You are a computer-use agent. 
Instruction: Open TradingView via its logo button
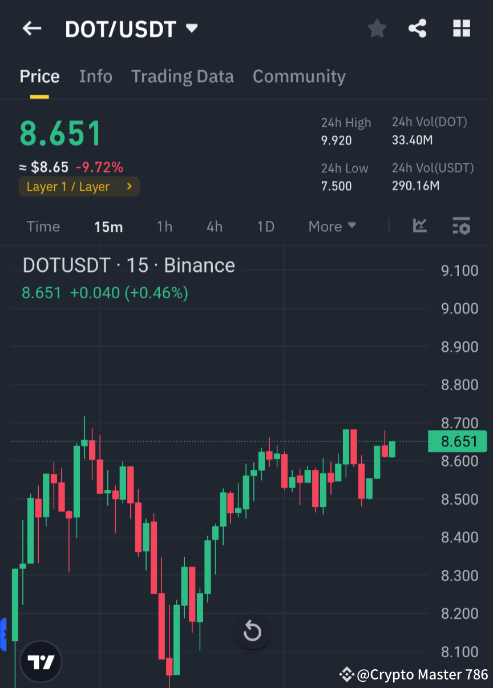(40, 661)
